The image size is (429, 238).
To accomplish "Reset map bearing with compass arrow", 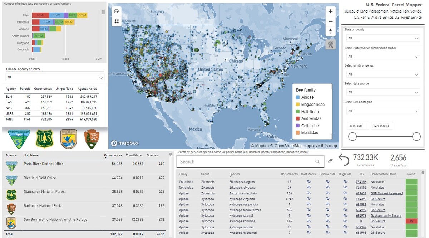I will (330, 31).
